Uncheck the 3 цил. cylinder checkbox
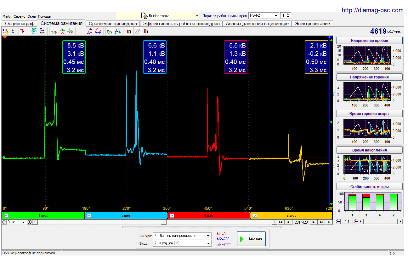Image resolution: width=408 pixels, height=257 pixels. point(89,215)
